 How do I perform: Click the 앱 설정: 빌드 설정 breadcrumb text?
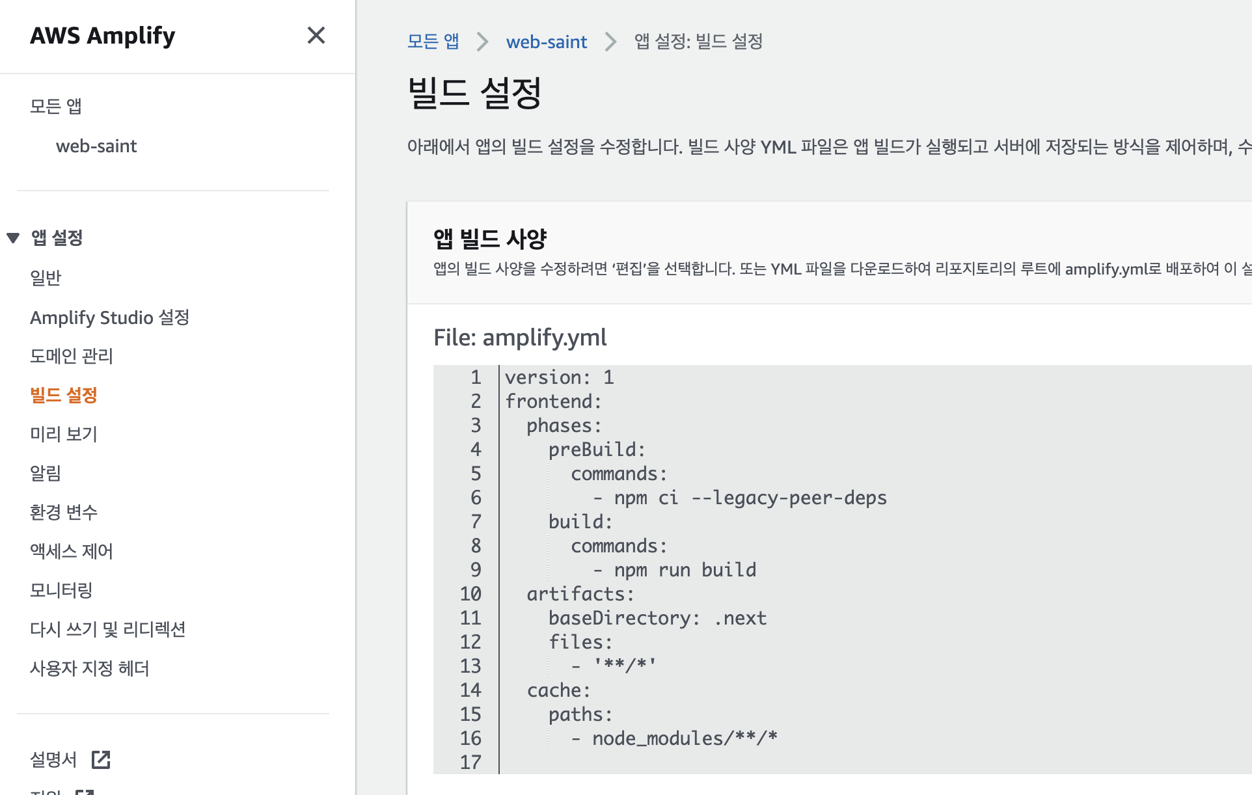click(699, 42)
